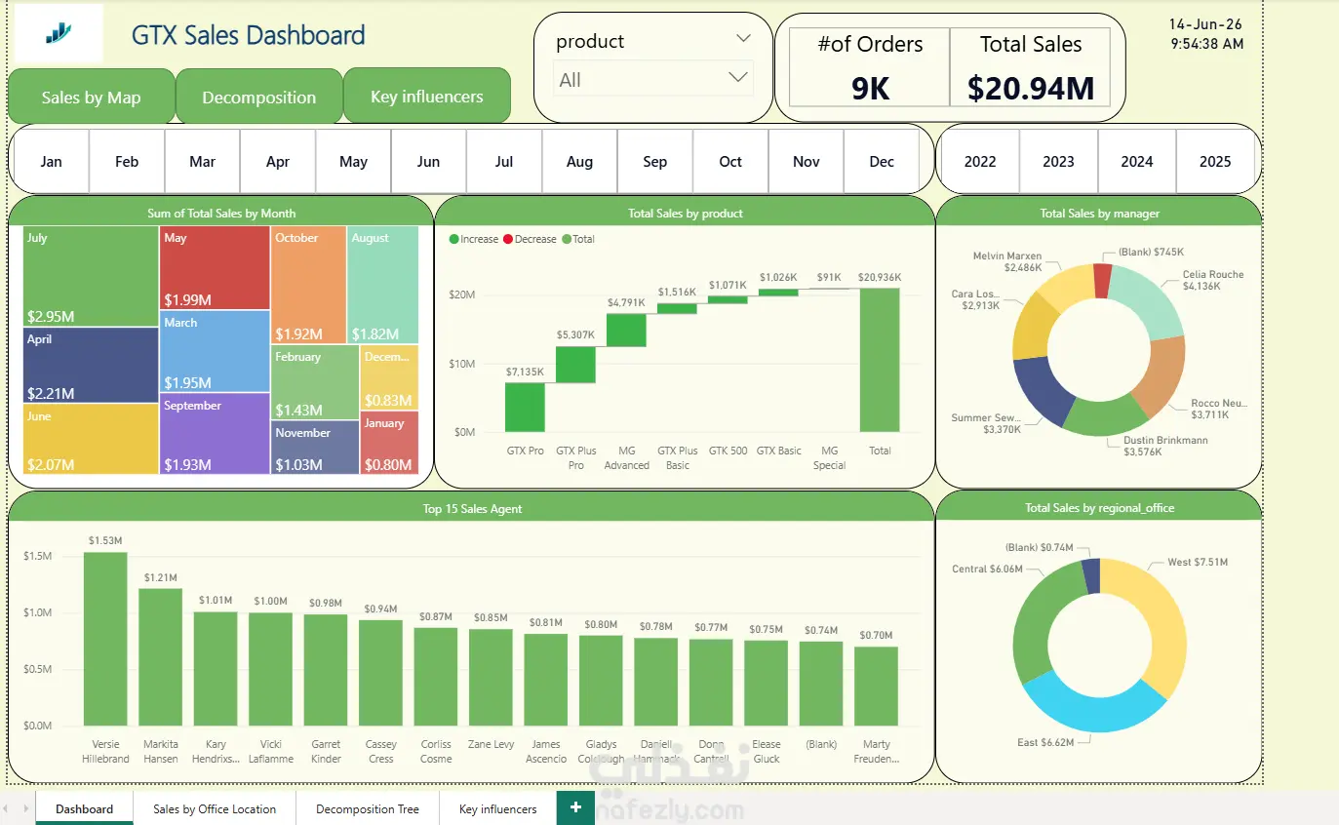Select year 2022 slicer tile
This screenshot has width=1339, height=825.
tap(980, 161)
